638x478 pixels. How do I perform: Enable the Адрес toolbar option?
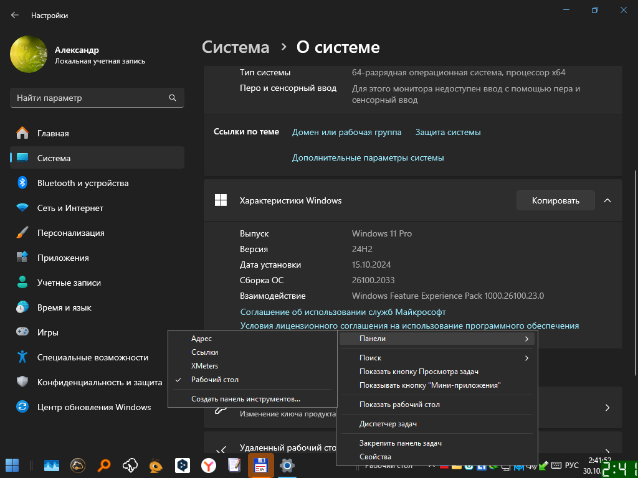tap(201, 339)
